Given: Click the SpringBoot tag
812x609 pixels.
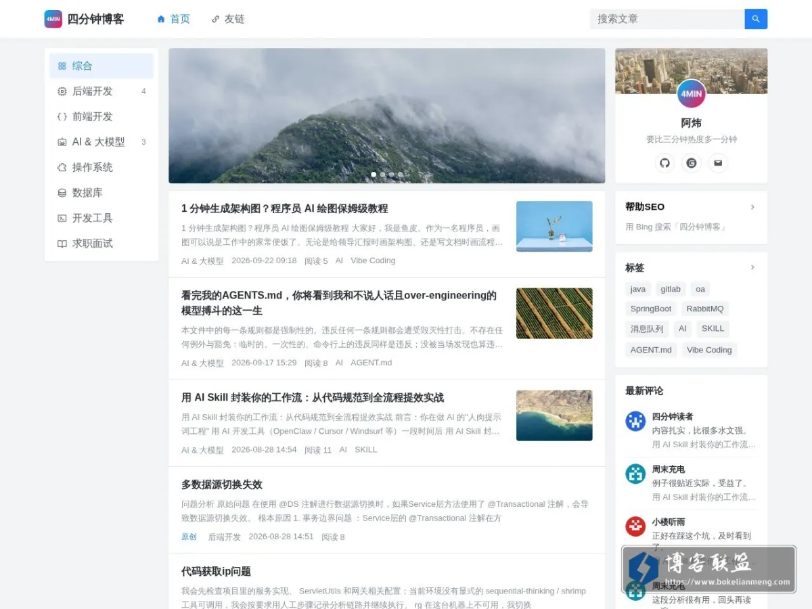Looking at the screenshot, I should point(651,309).
